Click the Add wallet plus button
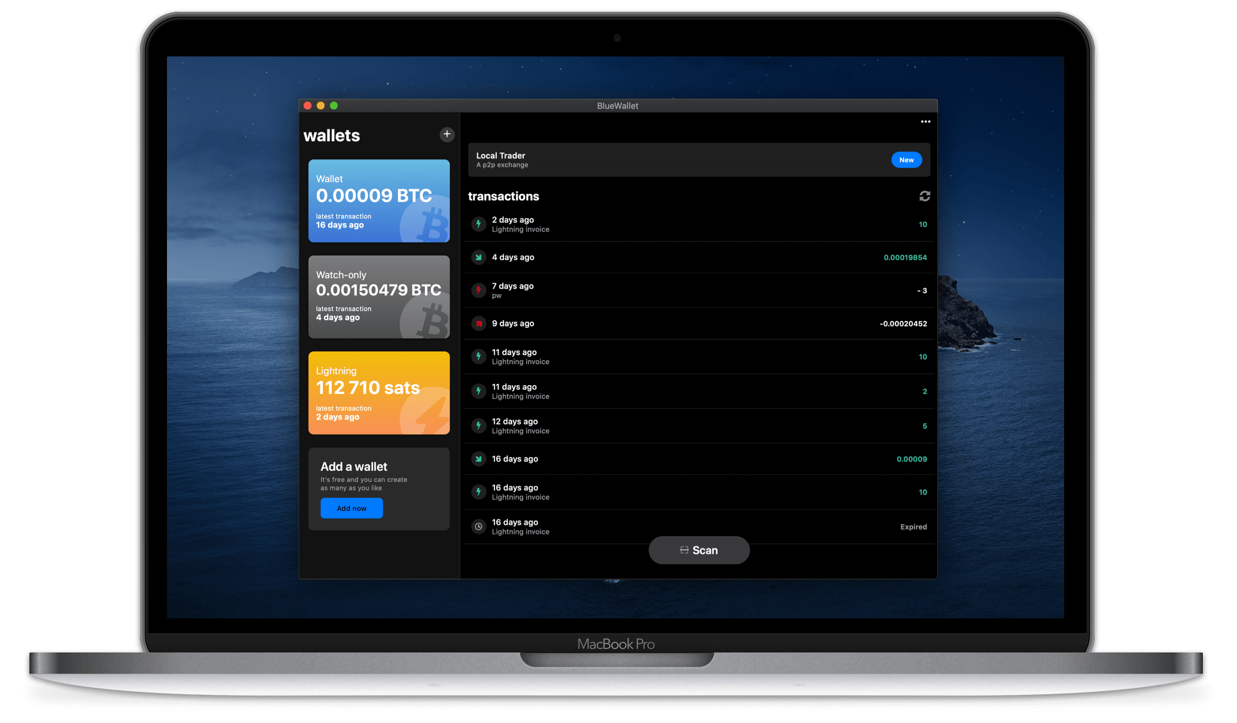This screenshot has height=723, width=1237. pos(447,134)
